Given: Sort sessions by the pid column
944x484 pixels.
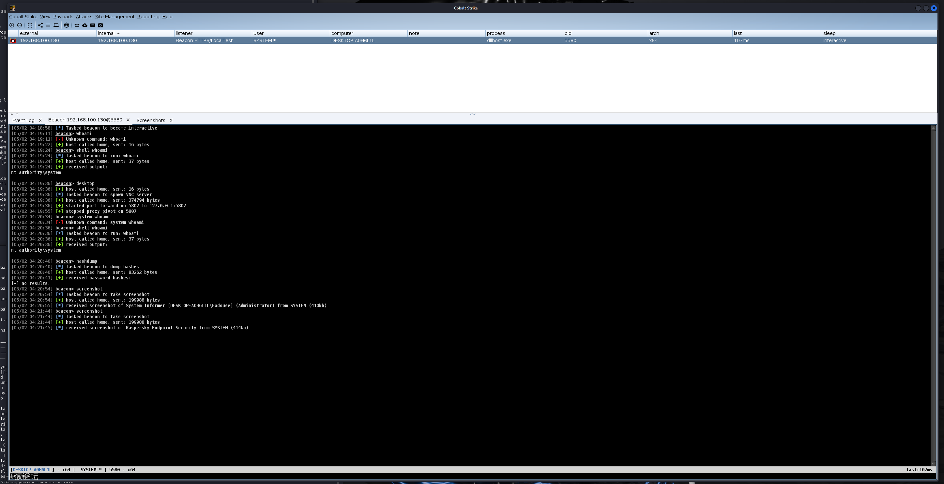Looking at the screenshot, I should (605, 33).
